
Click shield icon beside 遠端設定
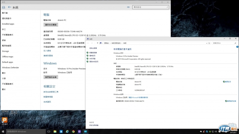(88, 56)
